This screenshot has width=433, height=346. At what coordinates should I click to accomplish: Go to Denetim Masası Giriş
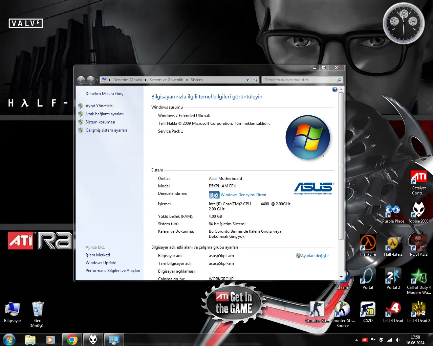click(x=104, y=94)
